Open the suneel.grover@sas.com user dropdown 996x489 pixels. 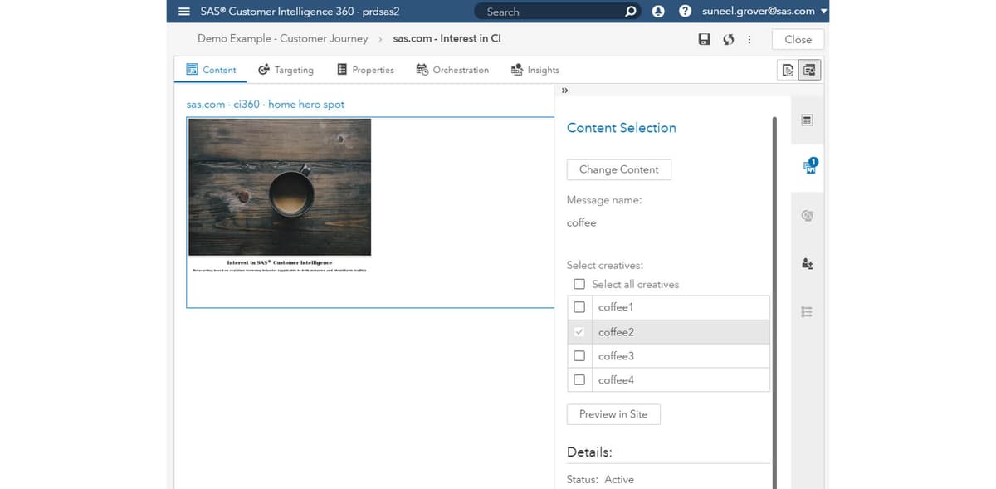764,12
